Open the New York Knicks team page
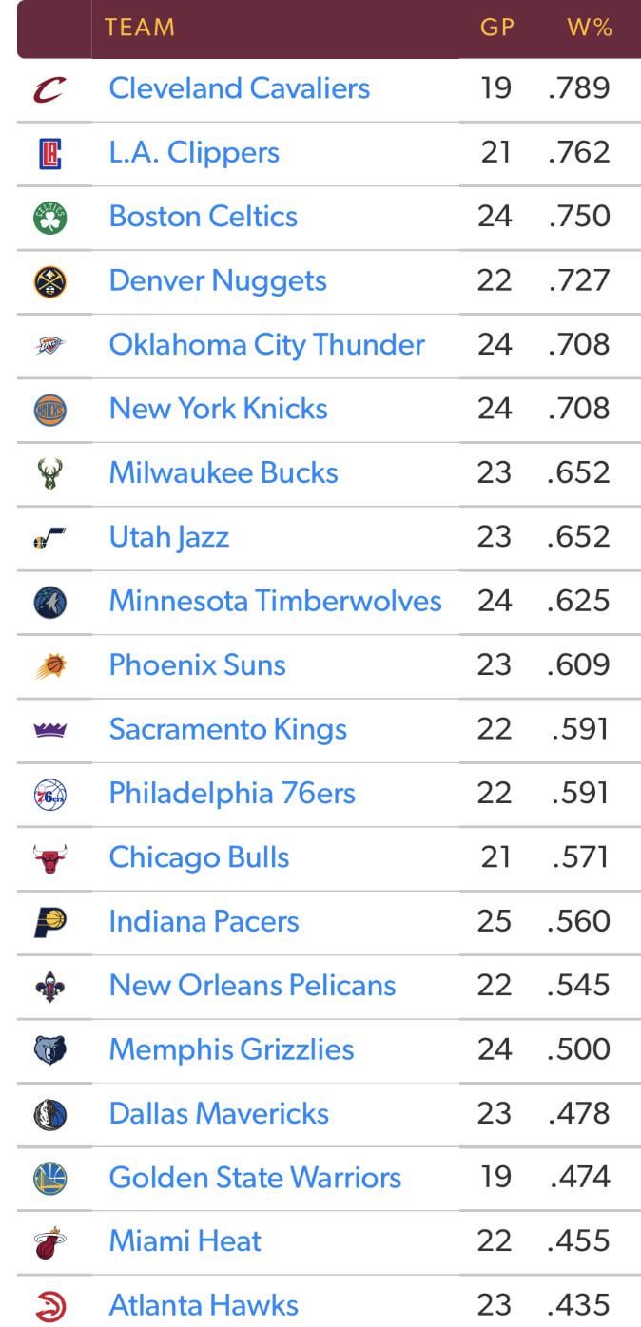 point(218,409)
